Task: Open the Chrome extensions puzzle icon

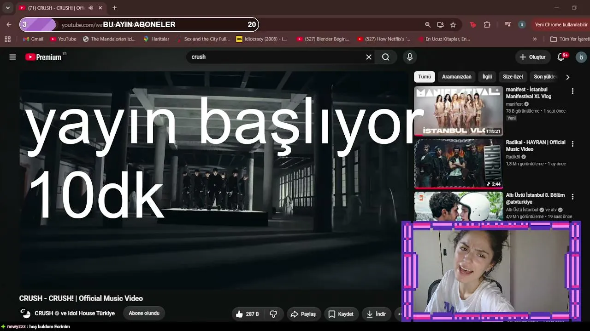Action: pos(487,25)
